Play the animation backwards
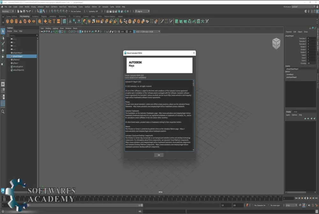319x214 pixels. 305,198
